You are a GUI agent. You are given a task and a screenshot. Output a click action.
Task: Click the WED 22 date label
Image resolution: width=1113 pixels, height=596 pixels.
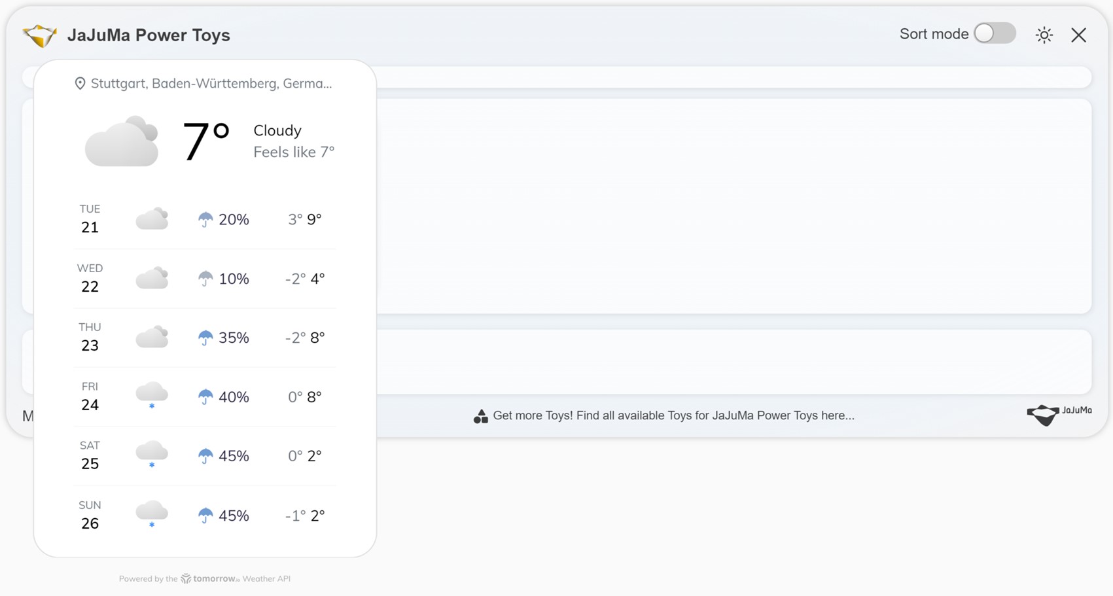click(x=90, y=278)
